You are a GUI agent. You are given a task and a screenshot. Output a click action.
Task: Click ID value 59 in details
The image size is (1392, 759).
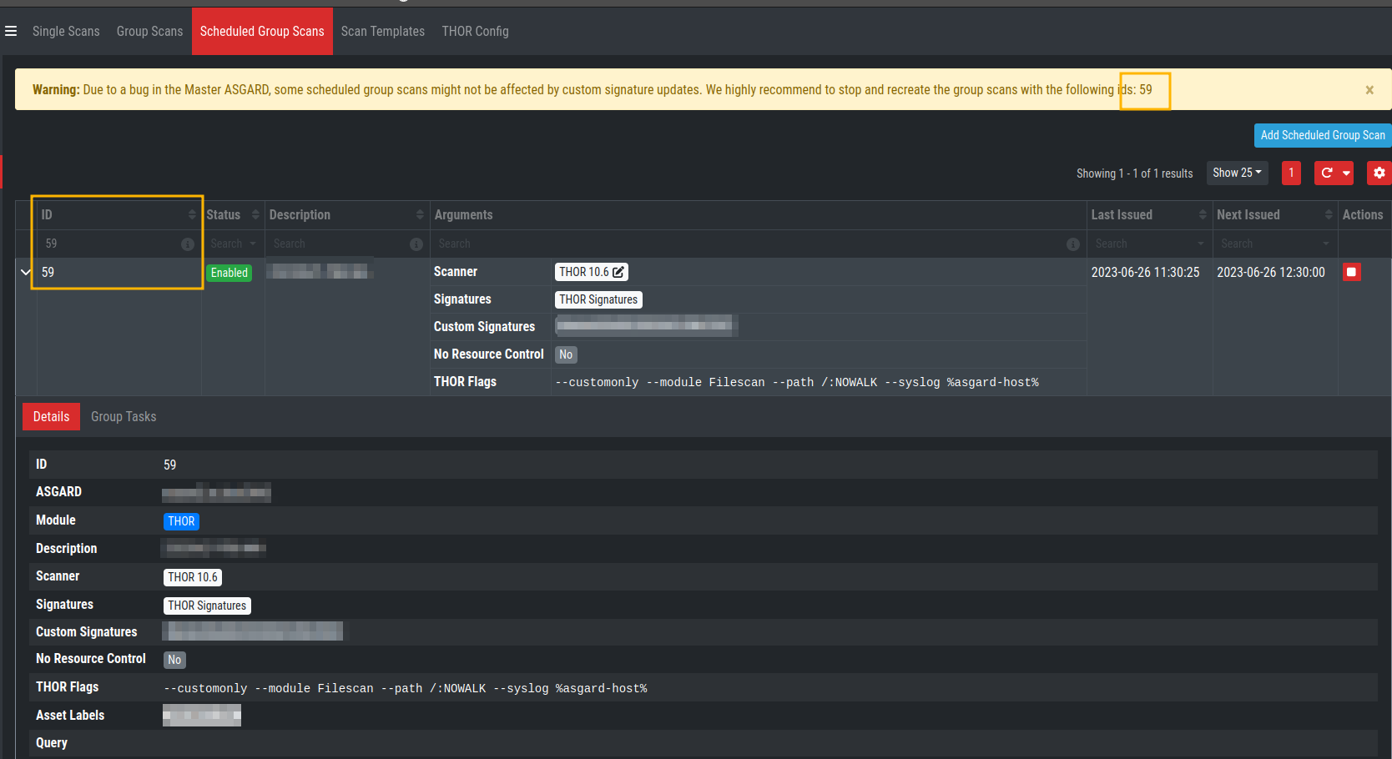tap(170, 465)
